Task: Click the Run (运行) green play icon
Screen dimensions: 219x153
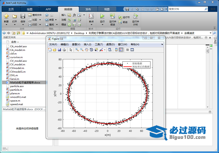Action: click(102, 16)
